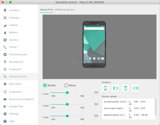Open the Fingerprint icon
Screen dimensions: 160x125
click(x=5, y=69)
